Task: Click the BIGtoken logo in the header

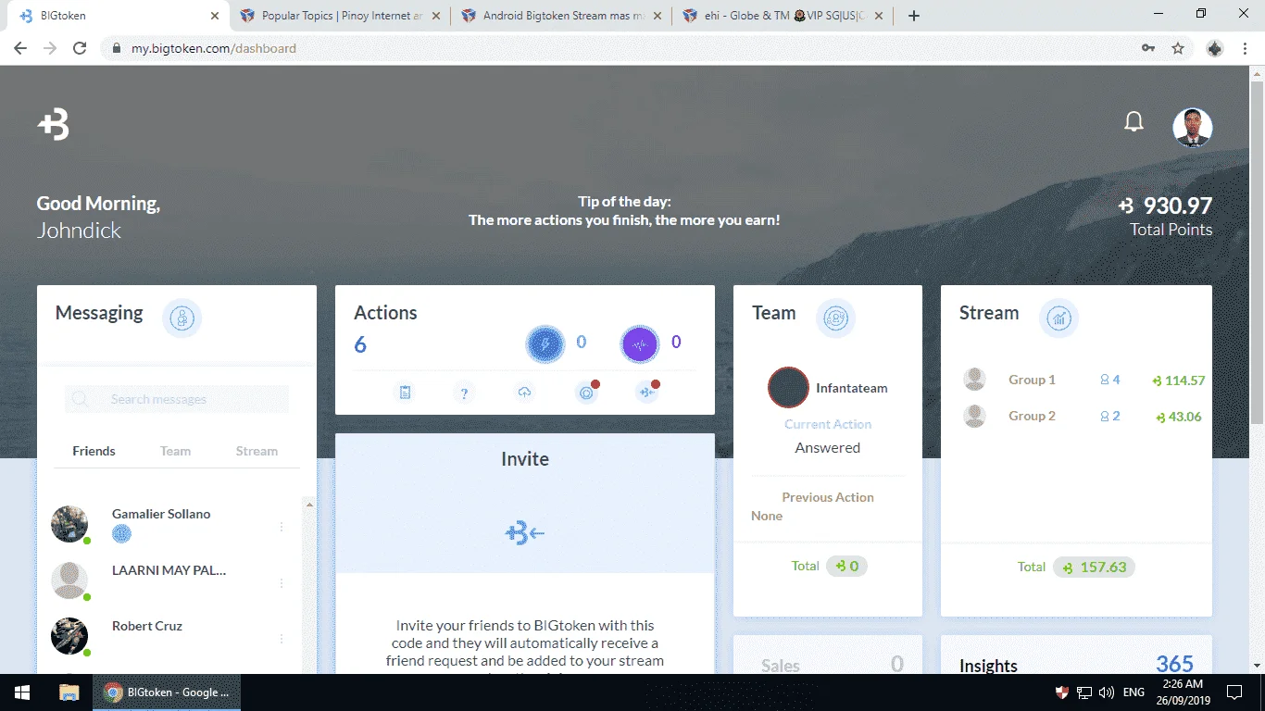Action: 54,124
